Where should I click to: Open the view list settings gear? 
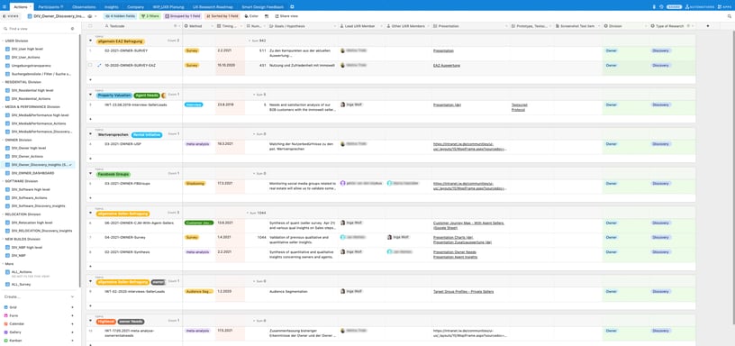(x=72, y=29)
